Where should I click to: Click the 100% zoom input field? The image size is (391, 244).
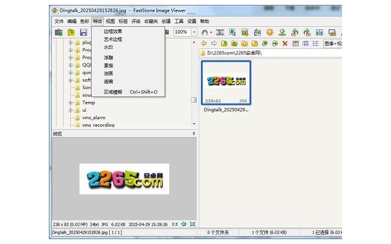pos(182,32)
